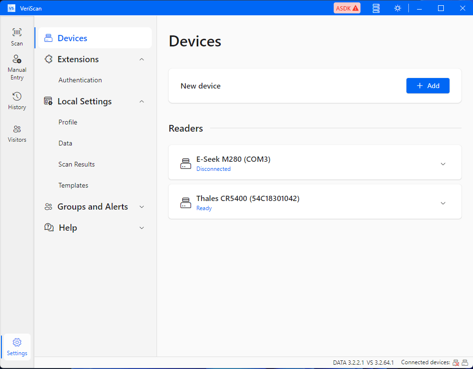The height and width of the screenshot is (369, 473).
Task: Select the Templates settings entry
Action: (x=73, y=185)
